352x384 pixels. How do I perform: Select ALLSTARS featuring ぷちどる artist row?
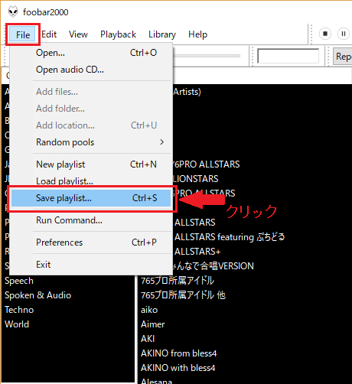pos(262,237)
